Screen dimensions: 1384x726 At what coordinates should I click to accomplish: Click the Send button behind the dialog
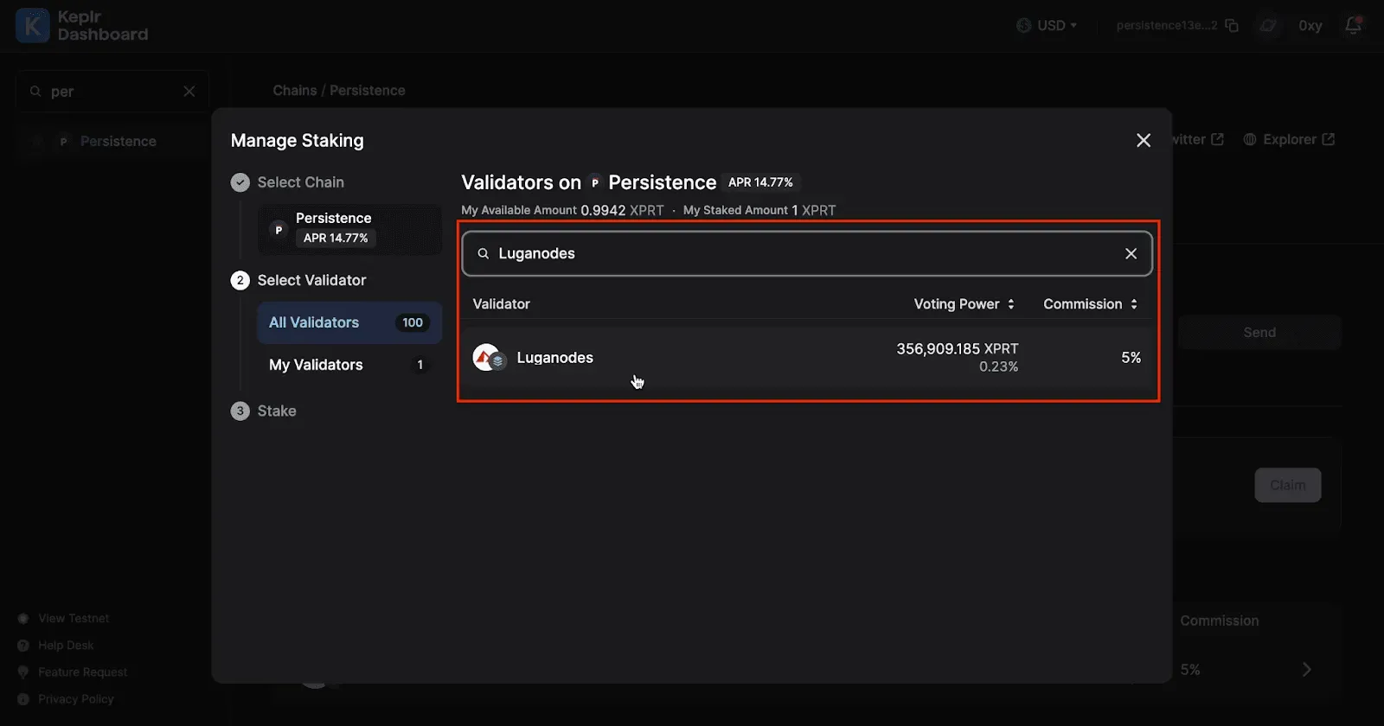(1259, 333)
